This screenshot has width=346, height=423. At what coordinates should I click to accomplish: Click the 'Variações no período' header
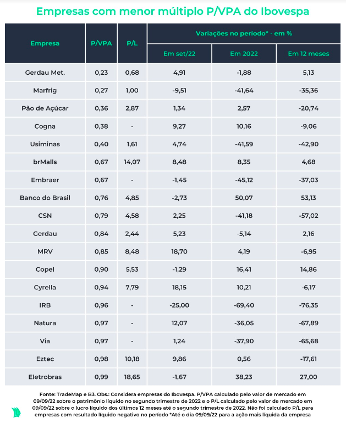[x=244, y=34]
